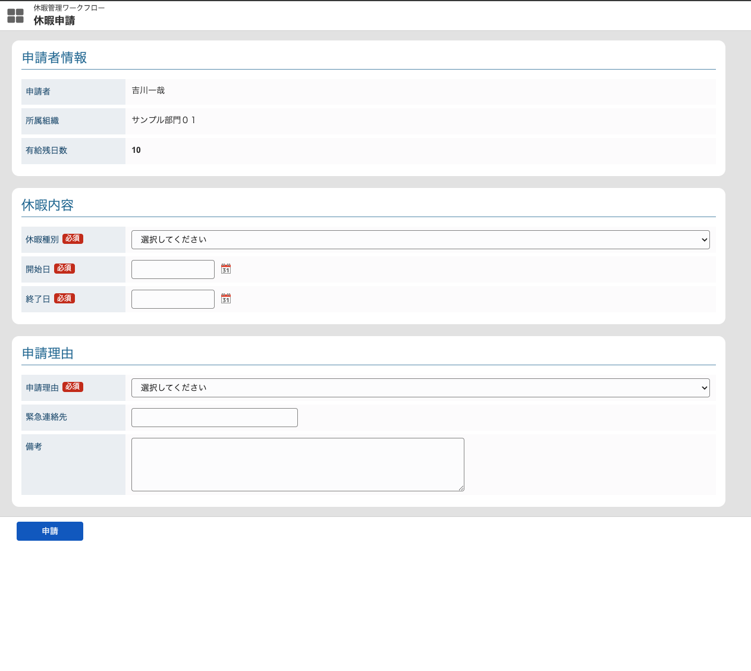Click the 休暇申請 page title
Image resolution: width=751 pixels, height=671 pixels.
point(54,21)
